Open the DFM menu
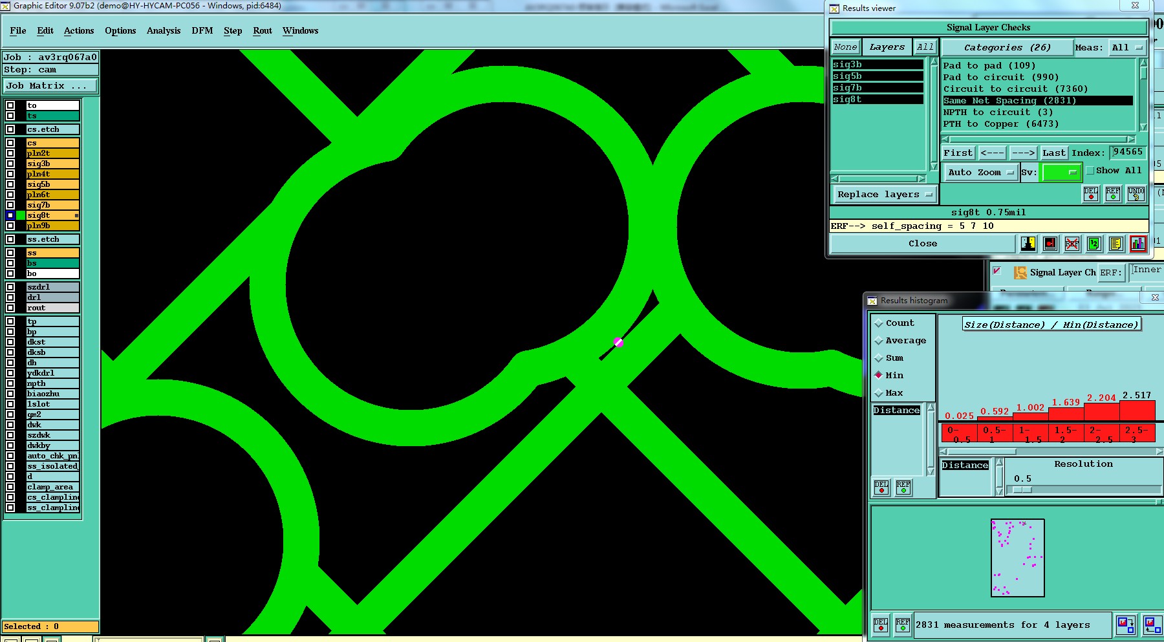Image resolution: width=1164 pixels, height=642 pixels. [x=202, y=30]
